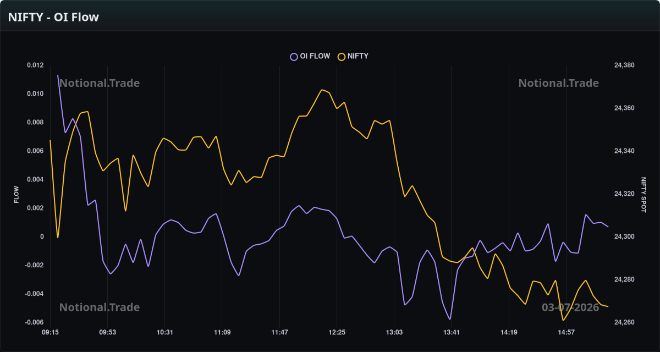
Task: Click the NIFTY line peak near 12:15
Action: pyautogui.click(x=322, y=90)
